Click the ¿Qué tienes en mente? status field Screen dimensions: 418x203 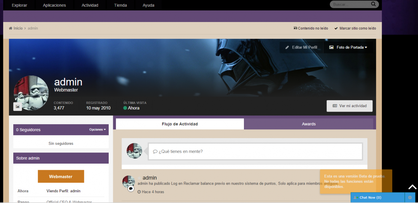255,151
